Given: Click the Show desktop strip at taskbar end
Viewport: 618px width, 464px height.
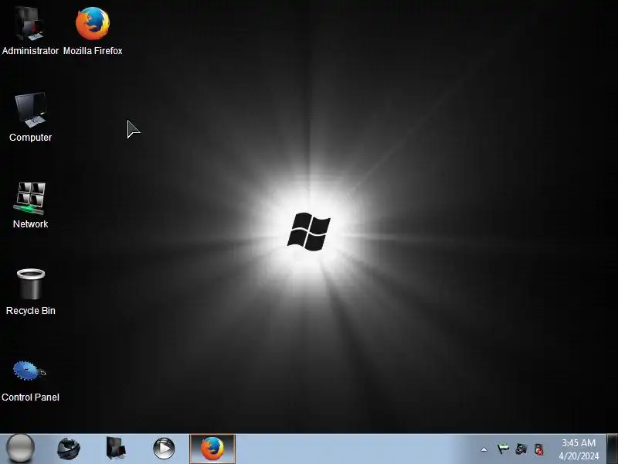Looking at the screenshot, I should tap(613, 449).
